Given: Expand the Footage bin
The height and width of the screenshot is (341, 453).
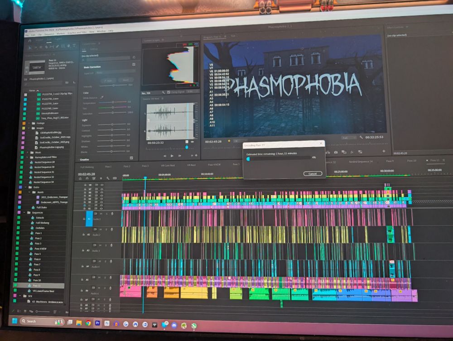Looking at the screenshot, I should (x=29, y=123).
